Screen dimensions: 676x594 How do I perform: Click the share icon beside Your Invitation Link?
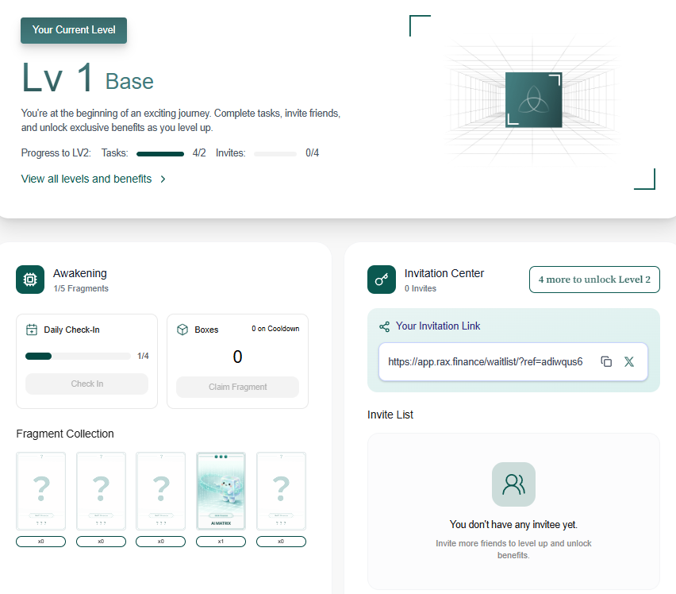tap(384, 326)
